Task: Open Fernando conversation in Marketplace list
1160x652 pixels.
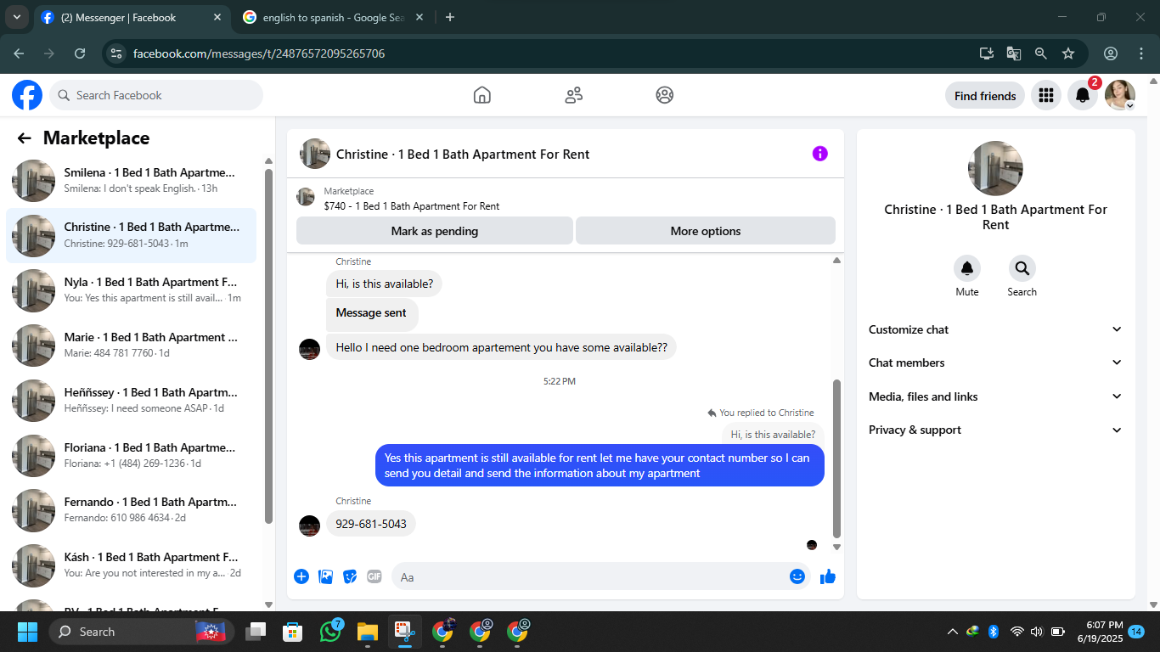Action: (132, 510)
